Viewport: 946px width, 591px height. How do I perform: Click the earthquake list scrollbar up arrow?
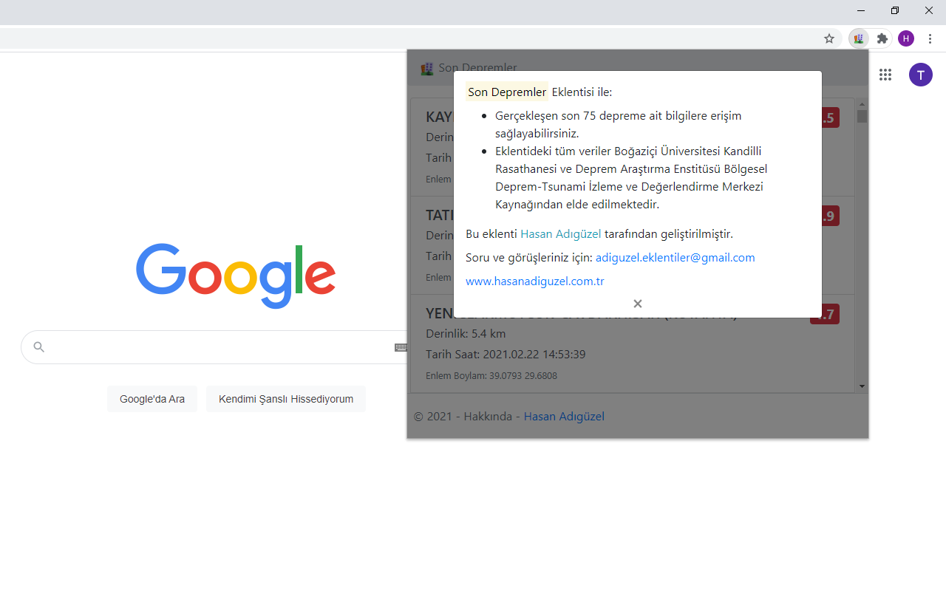coord(862,104)
